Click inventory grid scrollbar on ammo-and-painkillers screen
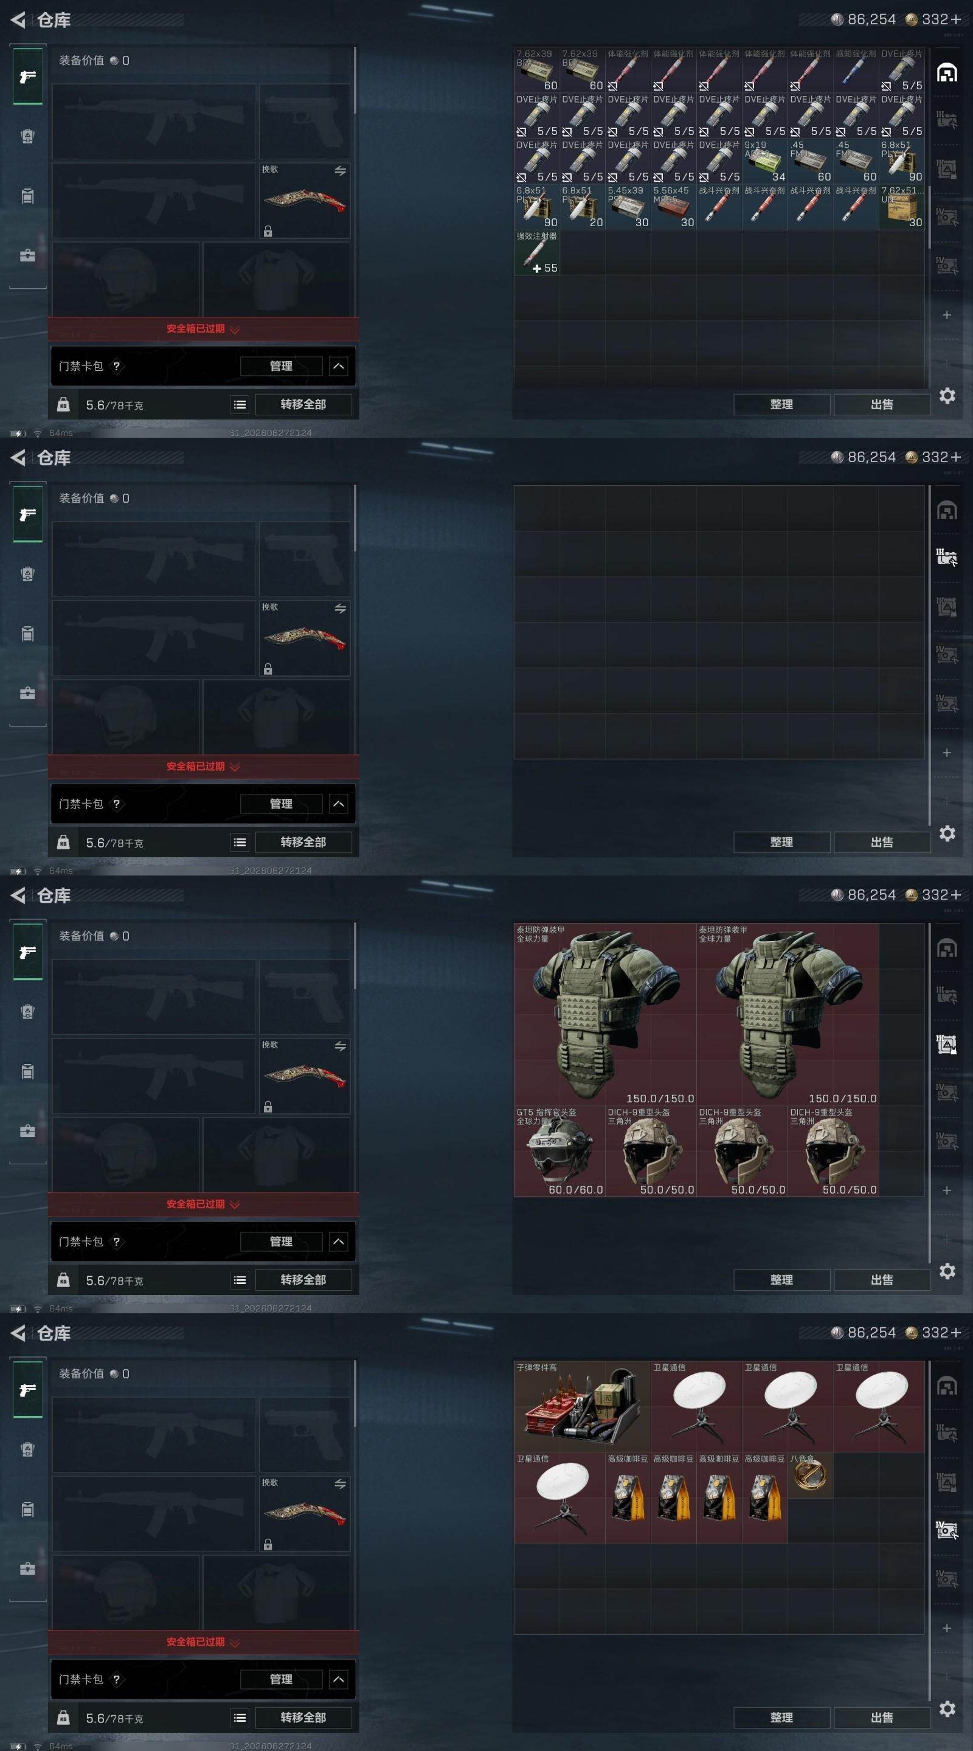 [x=929, y=218]
